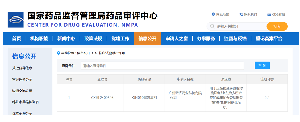Open 特殊审批品种列表 in sidebar
Screen dimensions: 300x122
26,102
